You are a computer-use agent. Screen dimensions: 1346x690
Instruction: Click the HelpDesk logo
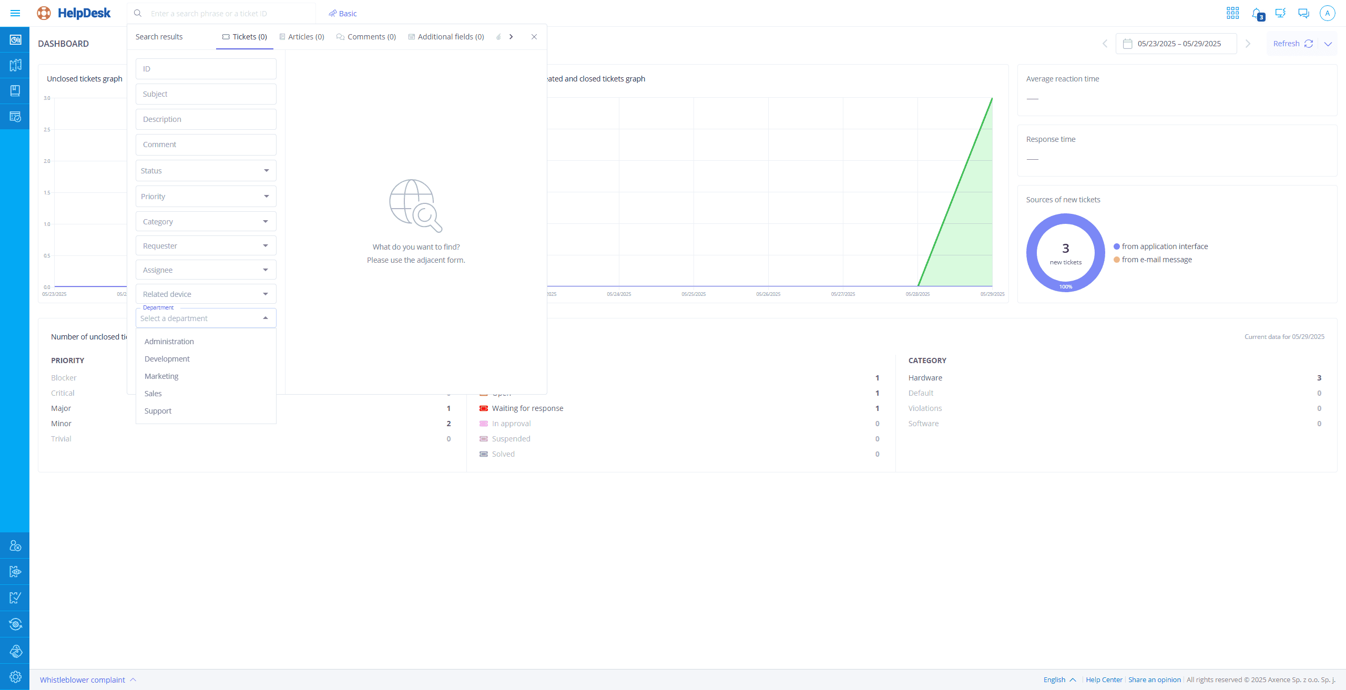point(74,13)
